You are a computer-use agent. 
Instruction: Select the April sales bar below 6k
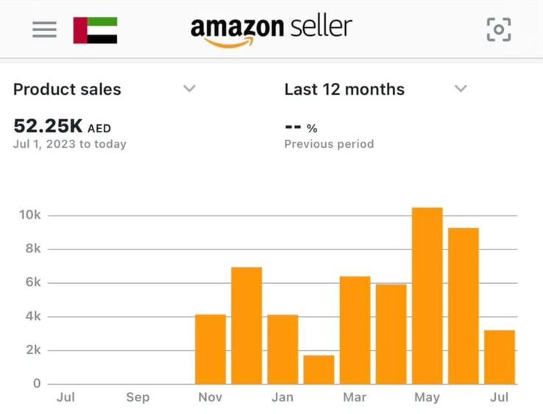(x=391, y=335)
